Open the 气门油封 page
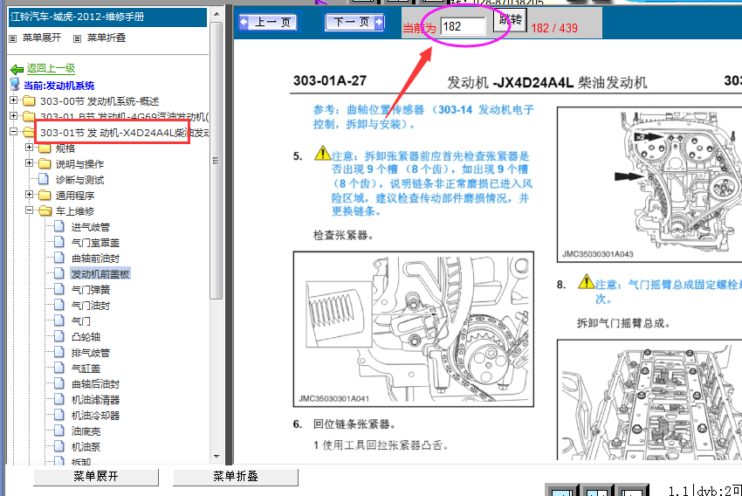 91,306
